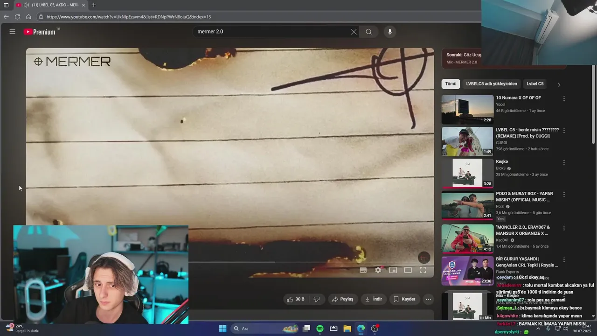Viewport: 597px width, 336px height.
Task: Save the video with Kaydet
Action: click(404, 299)
